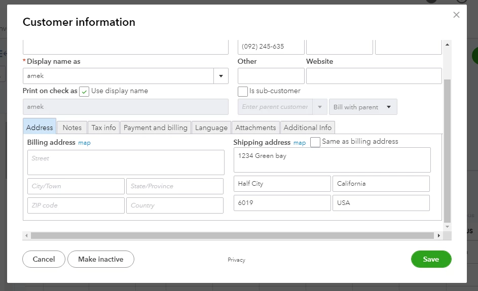Click the billing Country field

tap(175, 205)
